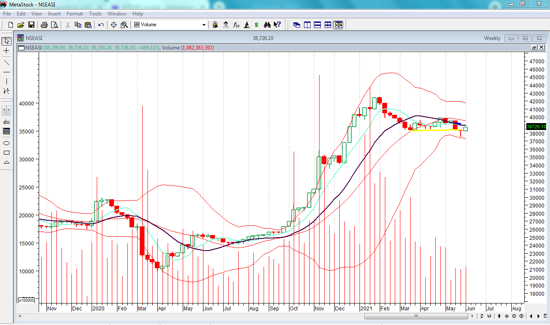The height and width of the screenshot is (325, 550).
Task: Cascade windows toolbar icon
Action: click(297, 25)
